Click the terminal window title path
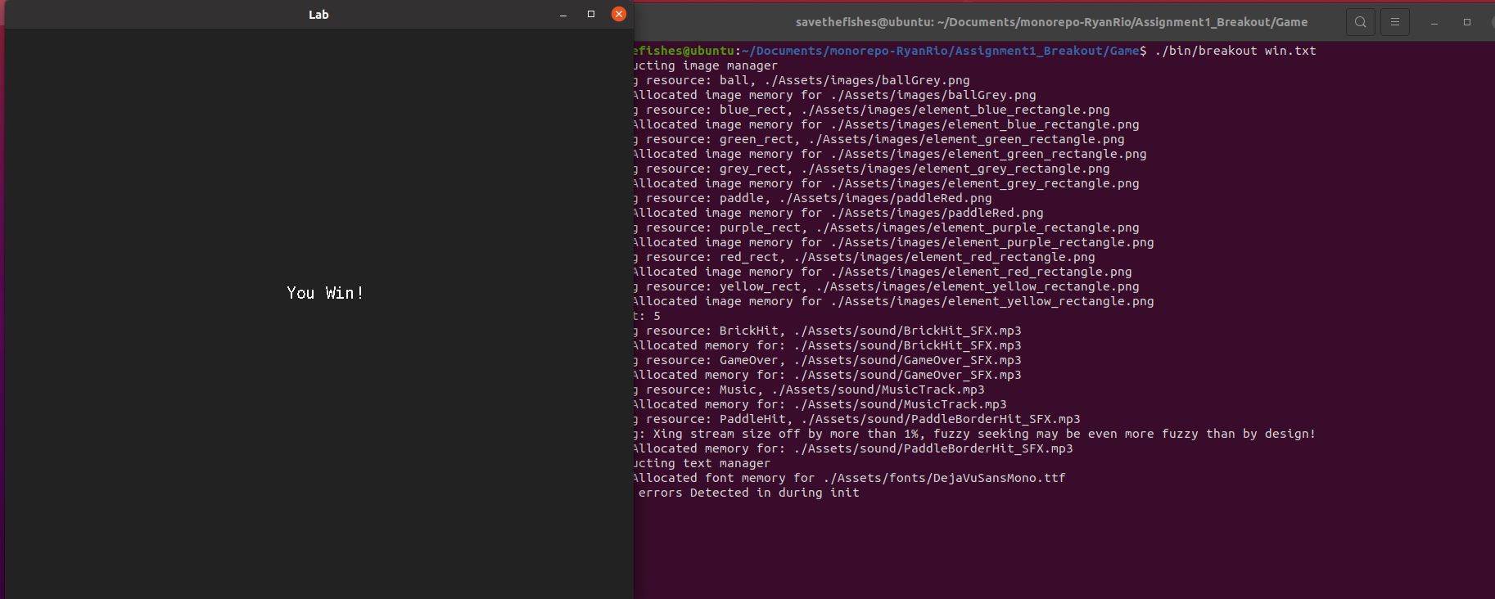1495x599 pixels. pos(1051,22)
